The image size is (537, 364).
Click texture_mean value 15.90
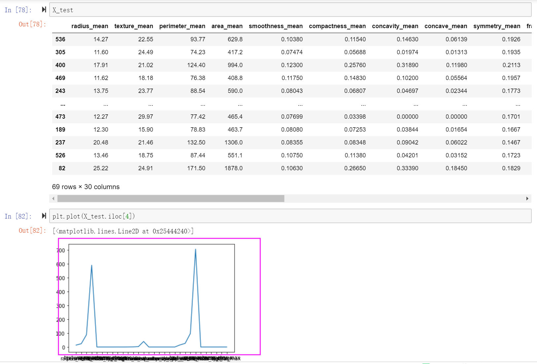tap(146, 130)
